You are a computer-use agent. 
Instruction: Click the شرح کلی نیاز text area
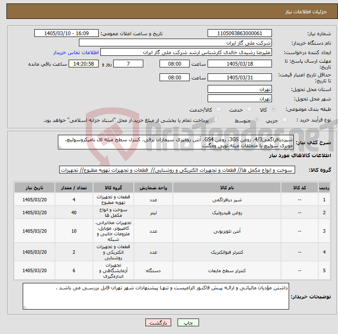175,143
